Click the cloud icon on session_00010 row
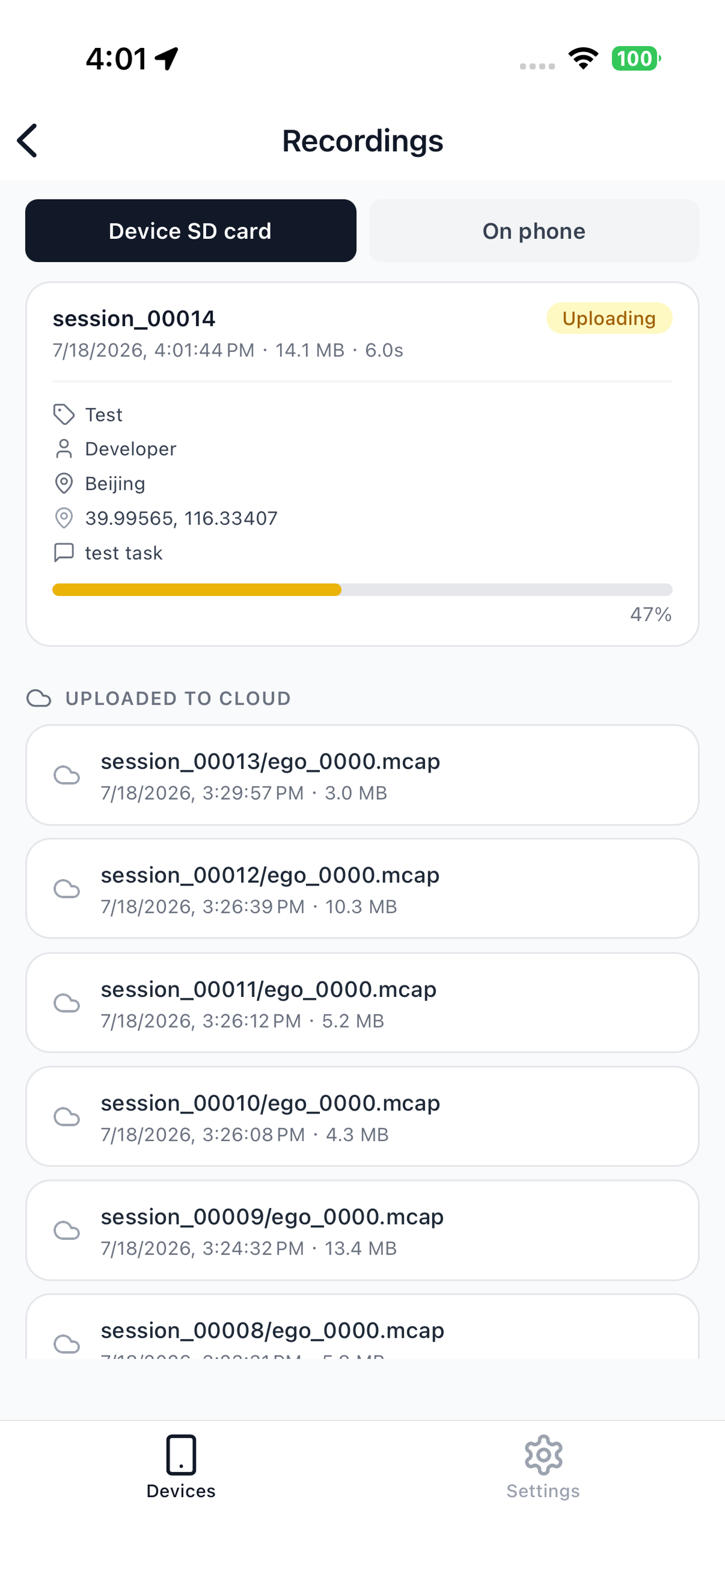 [x=67, y=1117]
